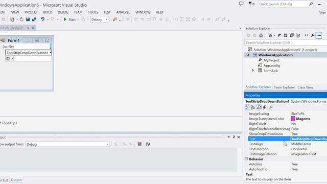
Task: Expand the Form1.vb node
Action: [x=253, y=71]
